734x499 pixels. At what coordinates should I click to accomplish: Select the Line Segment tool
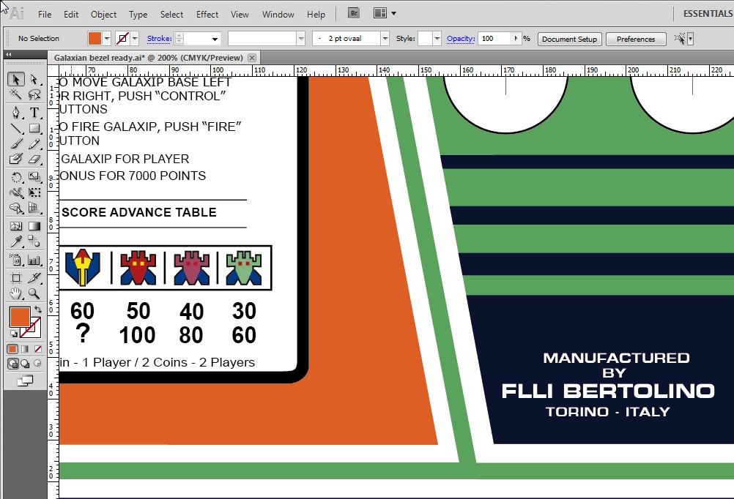[x=16, y=128]
